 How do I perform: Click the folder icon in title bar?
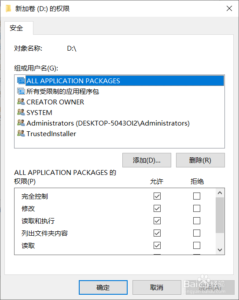tap(8, 9)
